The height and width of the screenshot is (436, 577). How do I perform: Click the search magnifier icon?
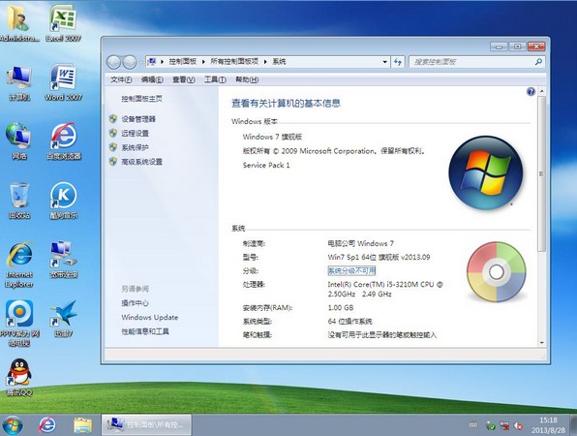(538, 62)
